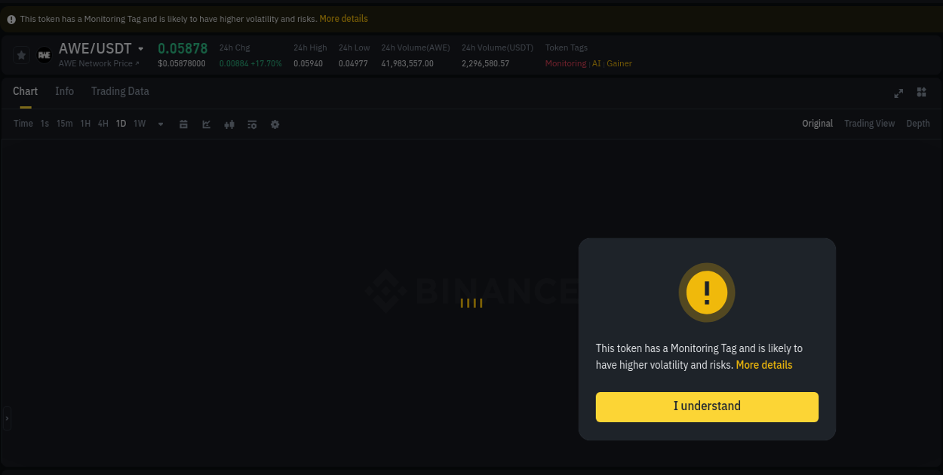Select the line chart overlay icon
The image size is (943, 475).
click(206, 124)
